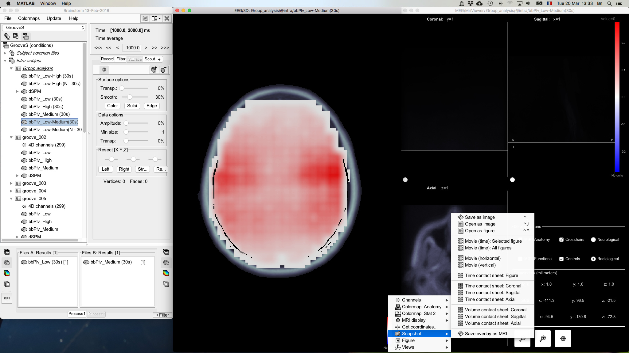Click the Filter button at panel bottom
Viewport: 629px width, 353px height.
coord(162,315)
